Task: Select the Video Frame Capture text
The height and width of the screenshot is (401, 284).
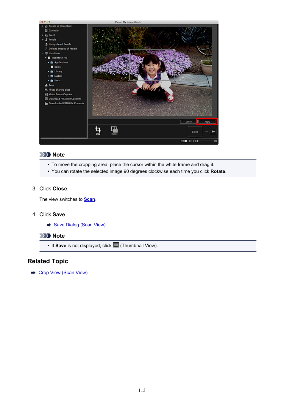Action: click(x=60, y=94)
